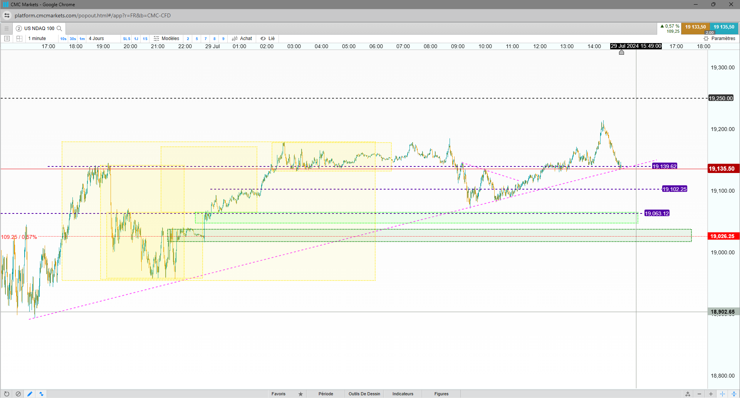This screenshot has height=398, width=740.
Task: Open the Figures tab
Action: pyautogui.click(x=441, y=394)
